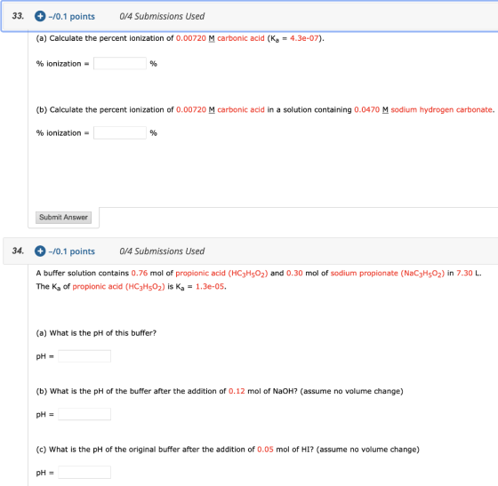This screenshot has height=486, width=498.
Task: Click pH field after NaOH addition
Action: click(84, 414)
